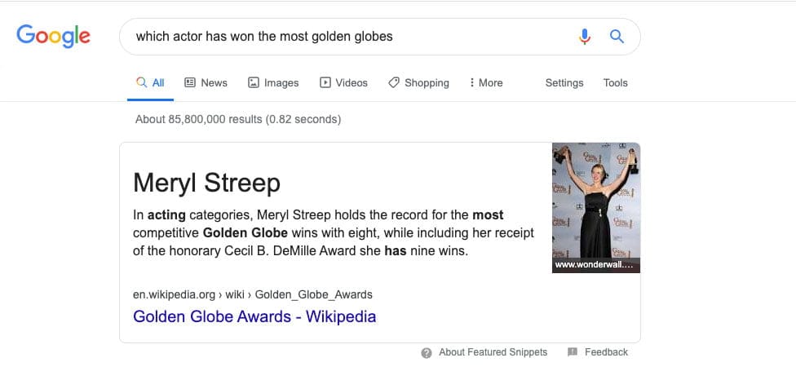The height and width of the screenshot is (380, 796).
Task: Activate voice search microphone icon
Action: click(x=585, y=37)
